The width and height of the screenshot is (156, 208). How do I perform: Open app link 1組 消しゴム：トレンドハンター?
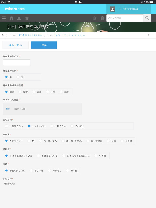[69, 35]
